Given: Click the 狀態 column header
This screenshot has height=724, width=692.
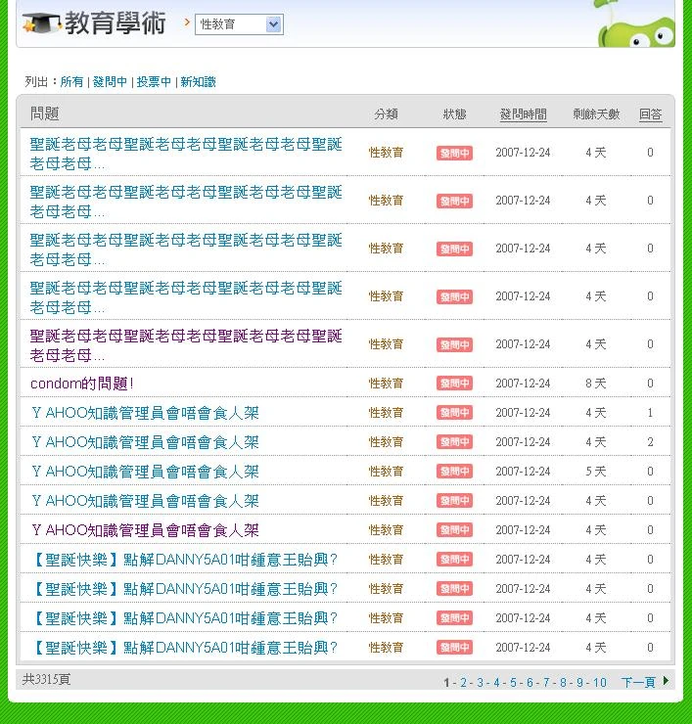Looking at the screenshot, I should (x=454, y=114).
